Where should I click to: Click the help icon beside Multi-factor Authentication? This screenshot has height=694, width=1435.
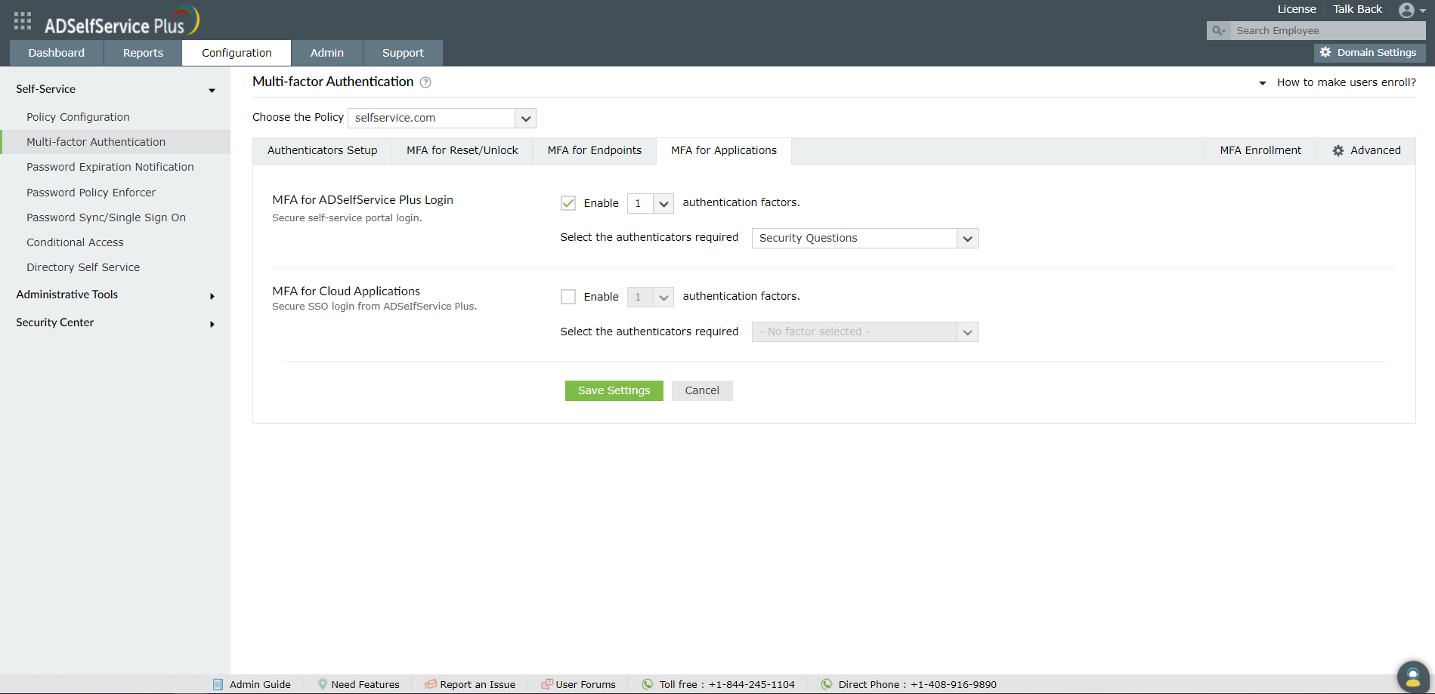tap(425, 82)
